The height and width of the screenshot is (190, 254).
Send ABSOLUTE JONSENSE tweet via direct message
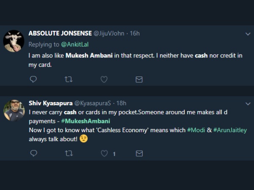(139, 79)
